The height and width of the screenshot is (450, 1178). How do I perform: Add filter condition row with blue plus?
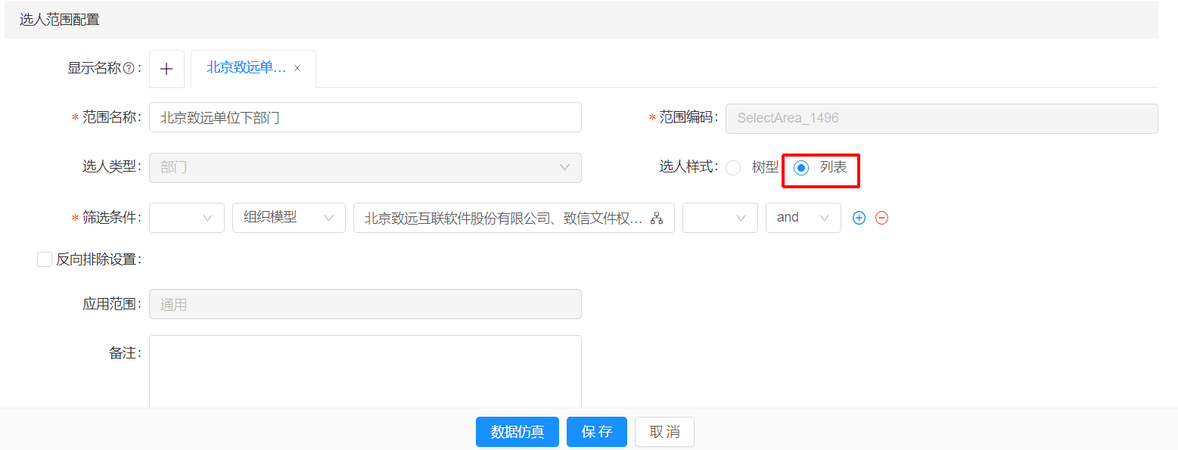pyautogui.click(x=859, y=218)
